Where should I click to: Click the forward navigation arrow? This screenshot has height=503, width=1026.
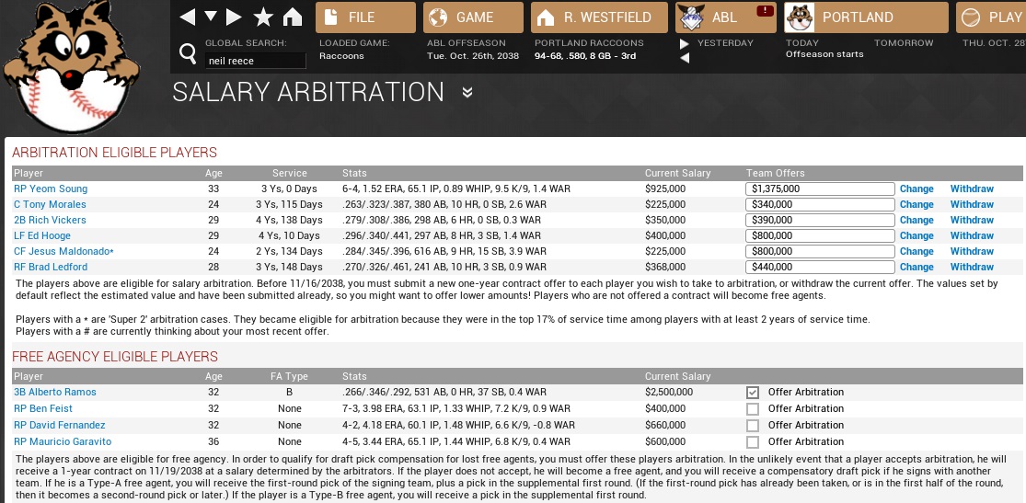click(235, 17)
